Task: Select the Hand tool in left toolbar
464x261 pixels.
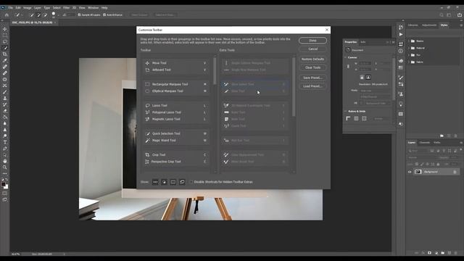Action: coord(5,161)
